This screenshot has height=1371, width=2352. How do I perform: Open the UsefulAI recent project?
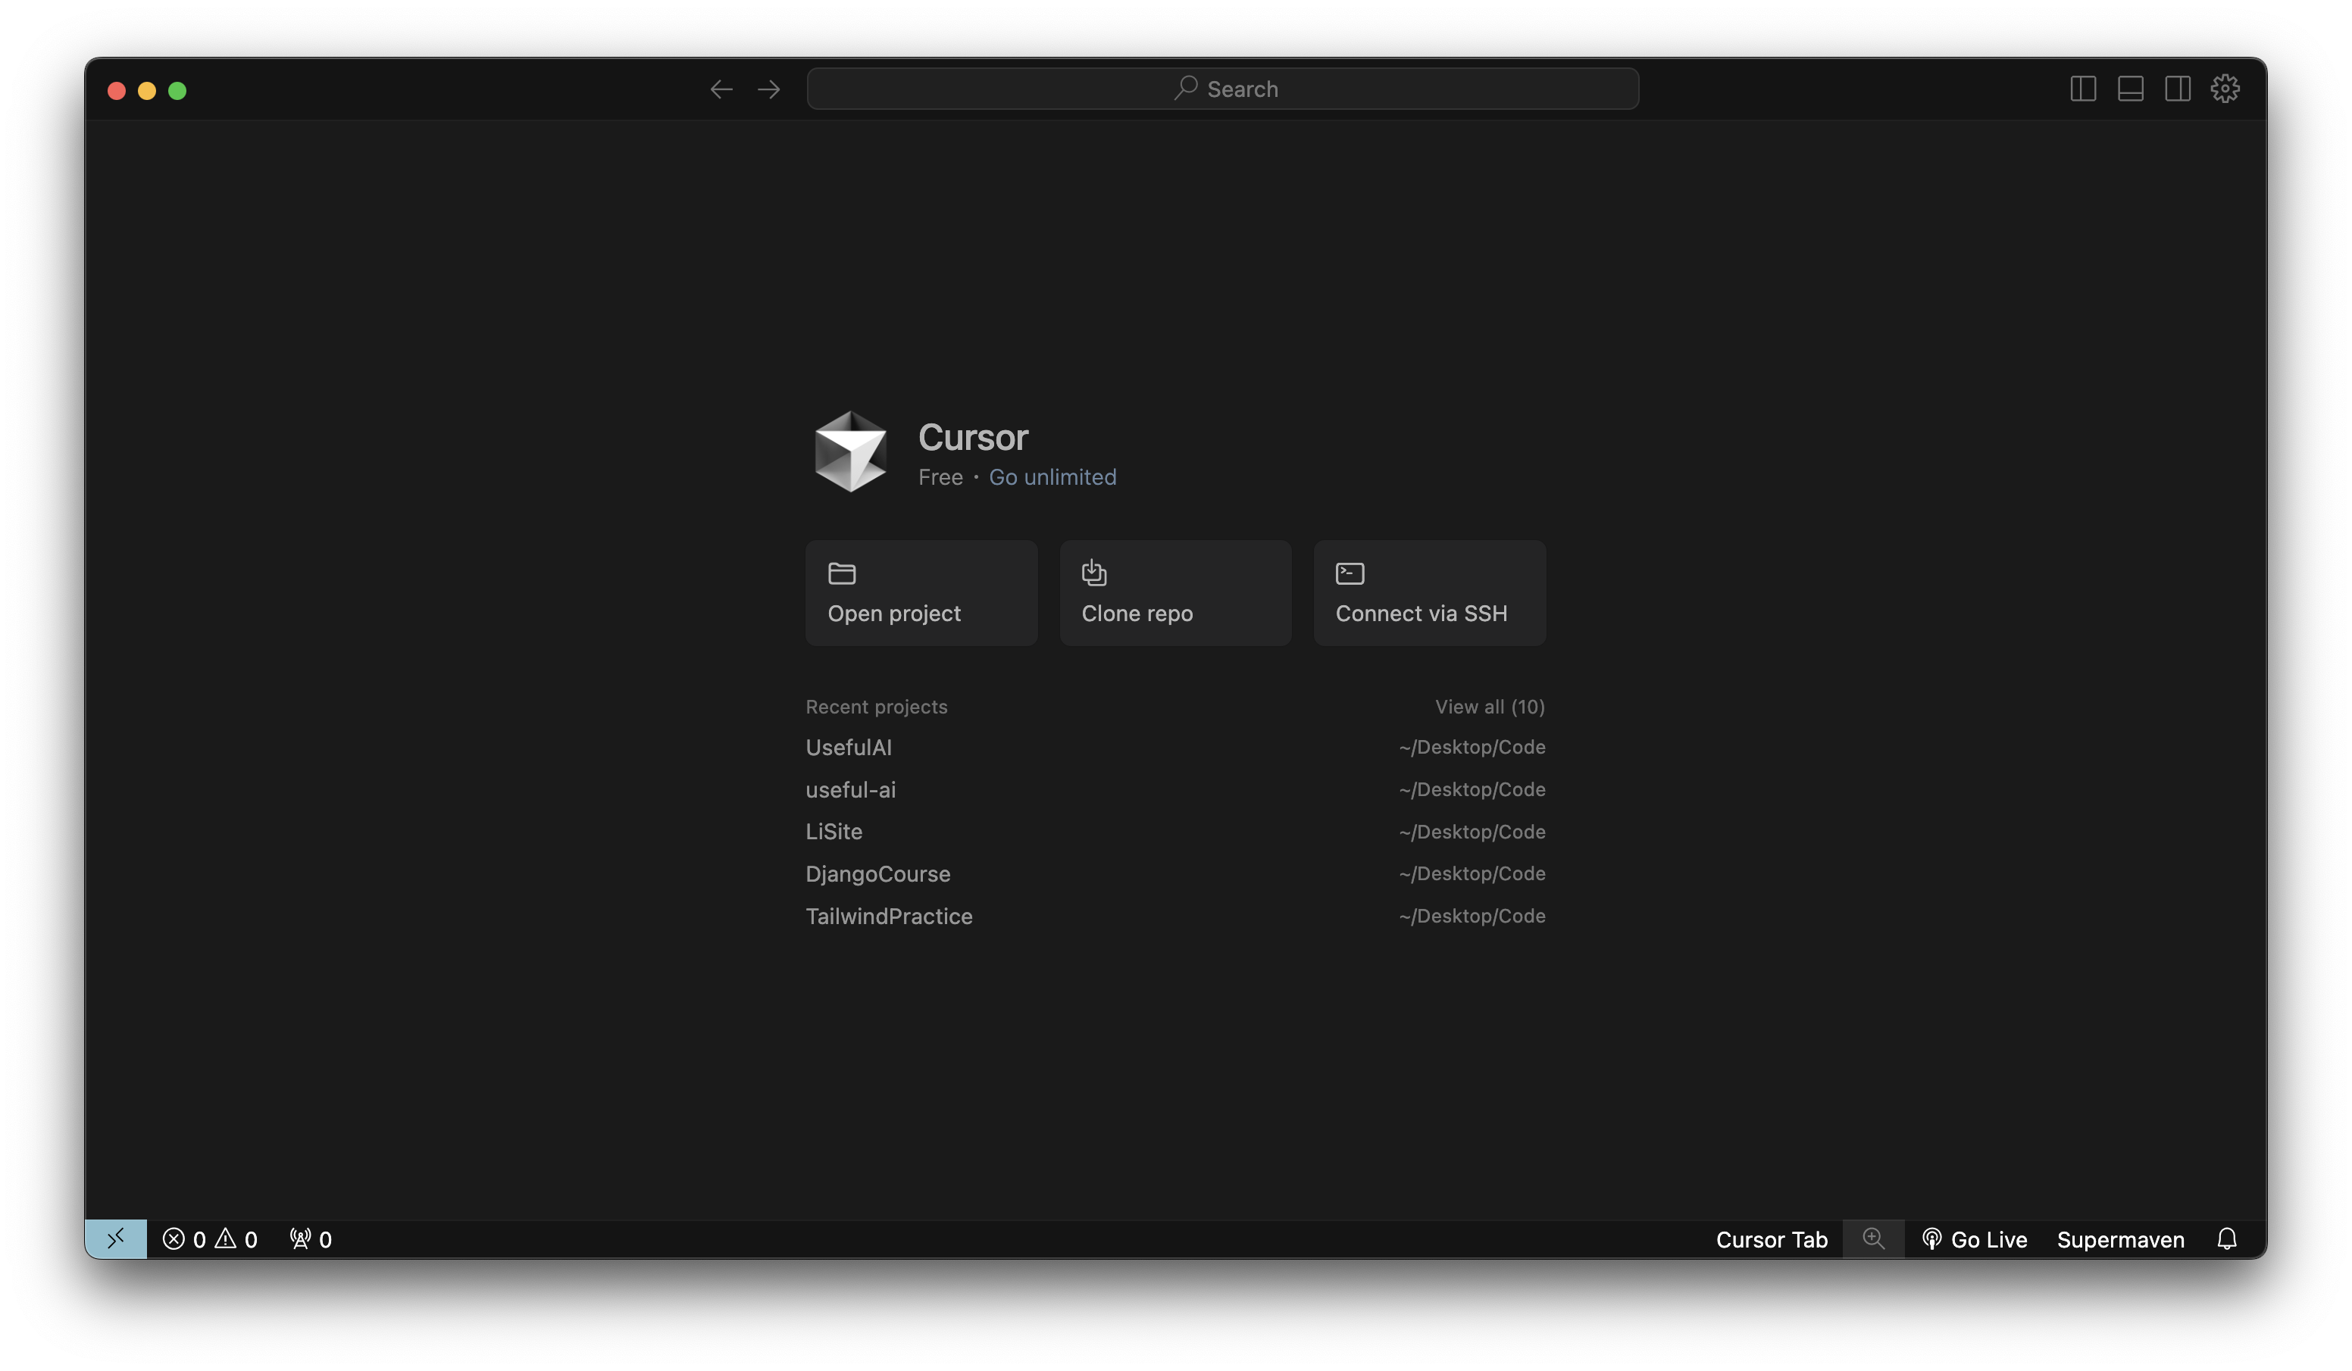coord(849,747)
